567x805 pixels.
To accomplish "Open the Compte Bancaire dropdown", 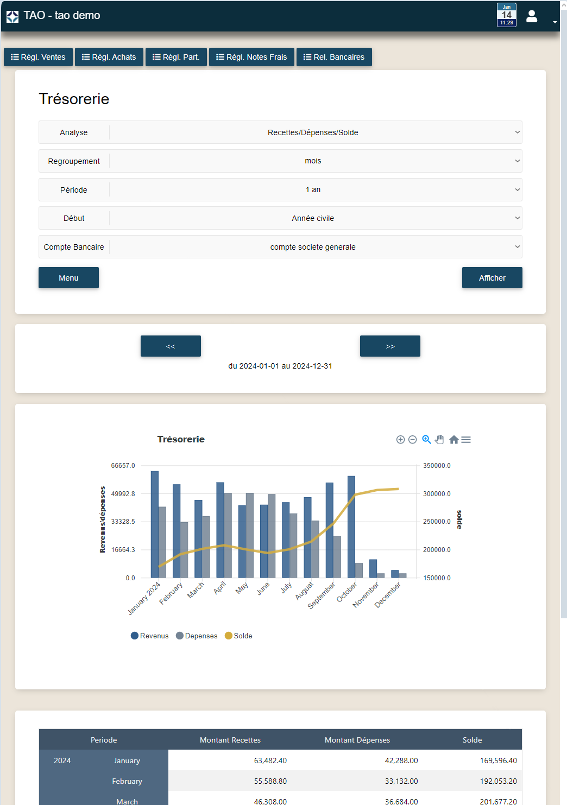I will pyautogui.click(x=313, y=247).
